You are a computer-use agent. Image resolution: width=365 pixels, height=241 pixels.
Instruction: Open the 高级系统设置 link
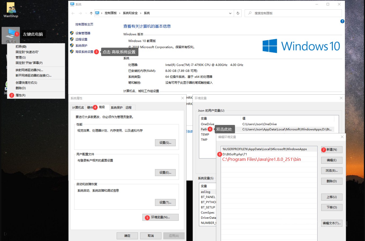[84, 52]
